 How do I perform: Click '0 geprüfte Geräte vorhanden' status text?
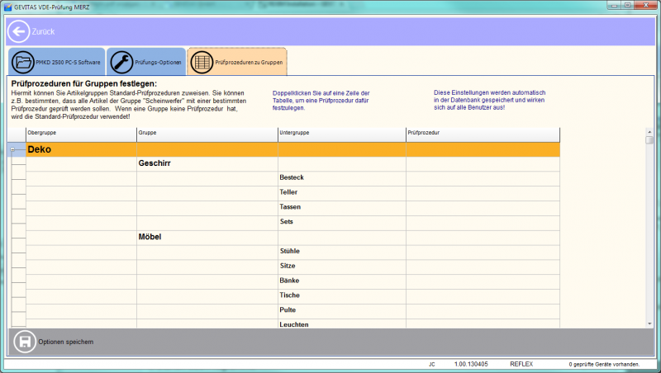click(x=604, y=365)
